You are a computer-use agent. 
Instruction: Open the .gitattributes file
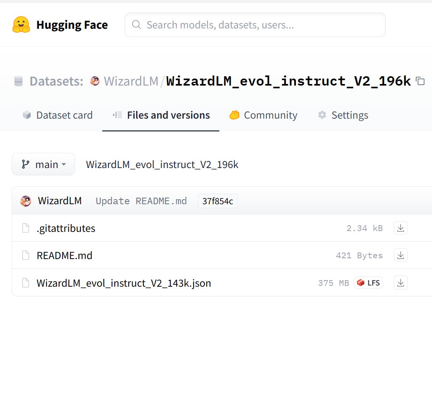click(66, 228)
